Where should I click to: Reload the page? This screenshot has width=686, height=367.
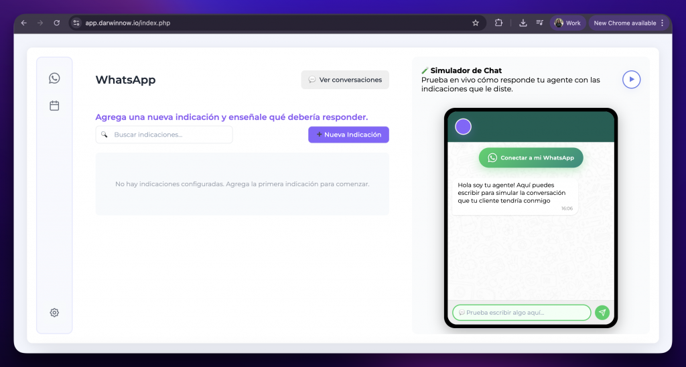(56, 23)
